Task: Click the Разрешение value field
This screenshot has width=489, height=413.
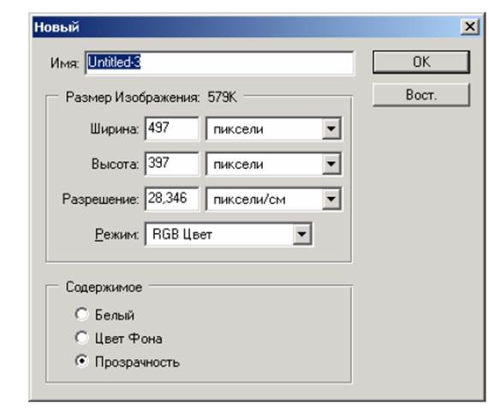Action: click(172, 199)
